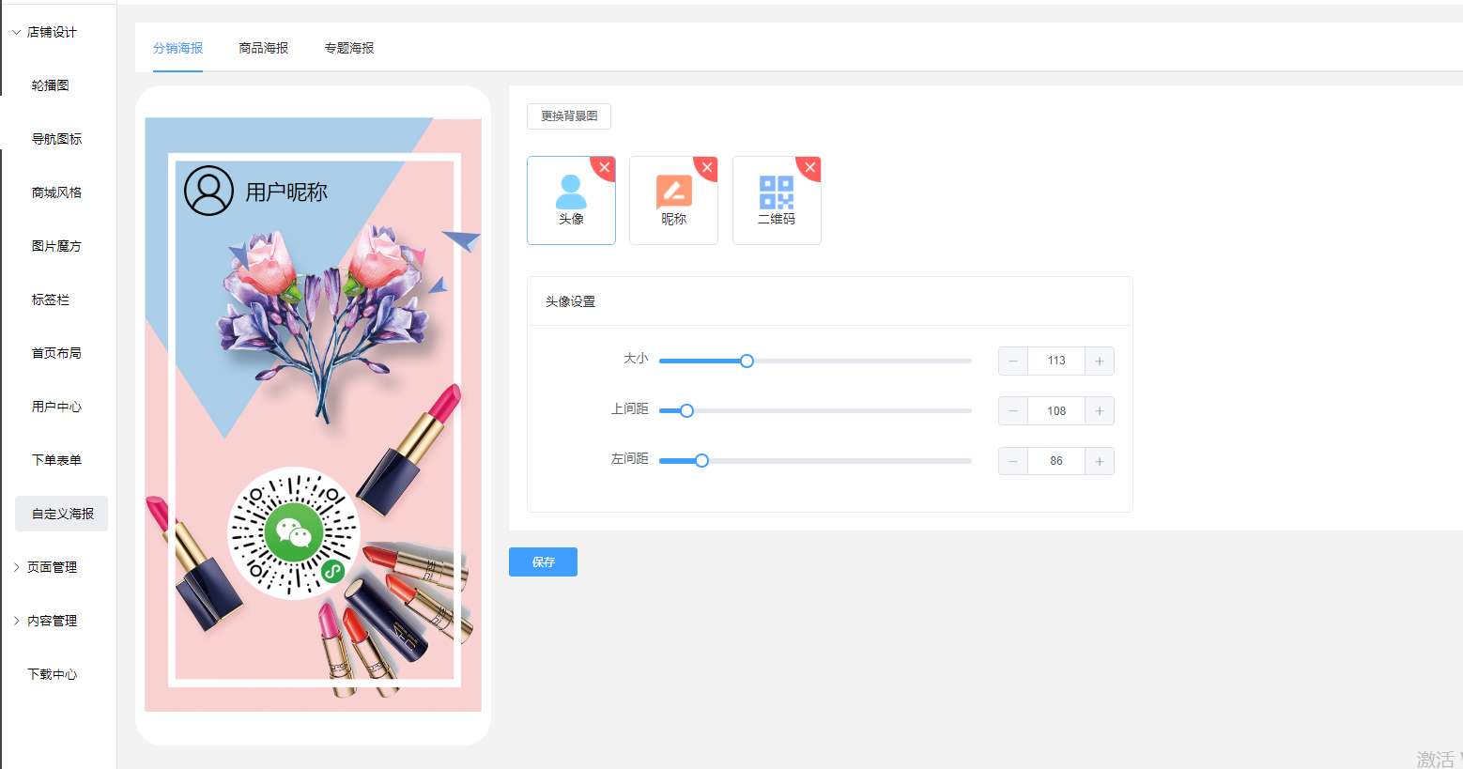Open 图片魔方 in the sidebar
Screen dimensions: 1463x769
click(56, 246)
